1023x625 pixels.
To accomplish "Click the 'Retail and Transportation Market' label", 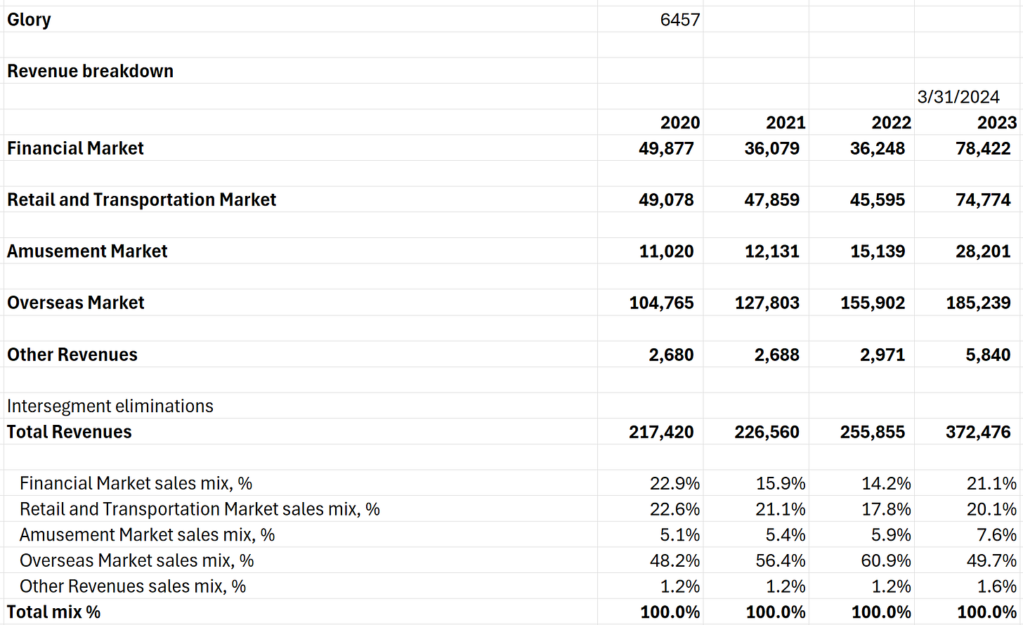I will pyautogui.click(x=141, y=200).
